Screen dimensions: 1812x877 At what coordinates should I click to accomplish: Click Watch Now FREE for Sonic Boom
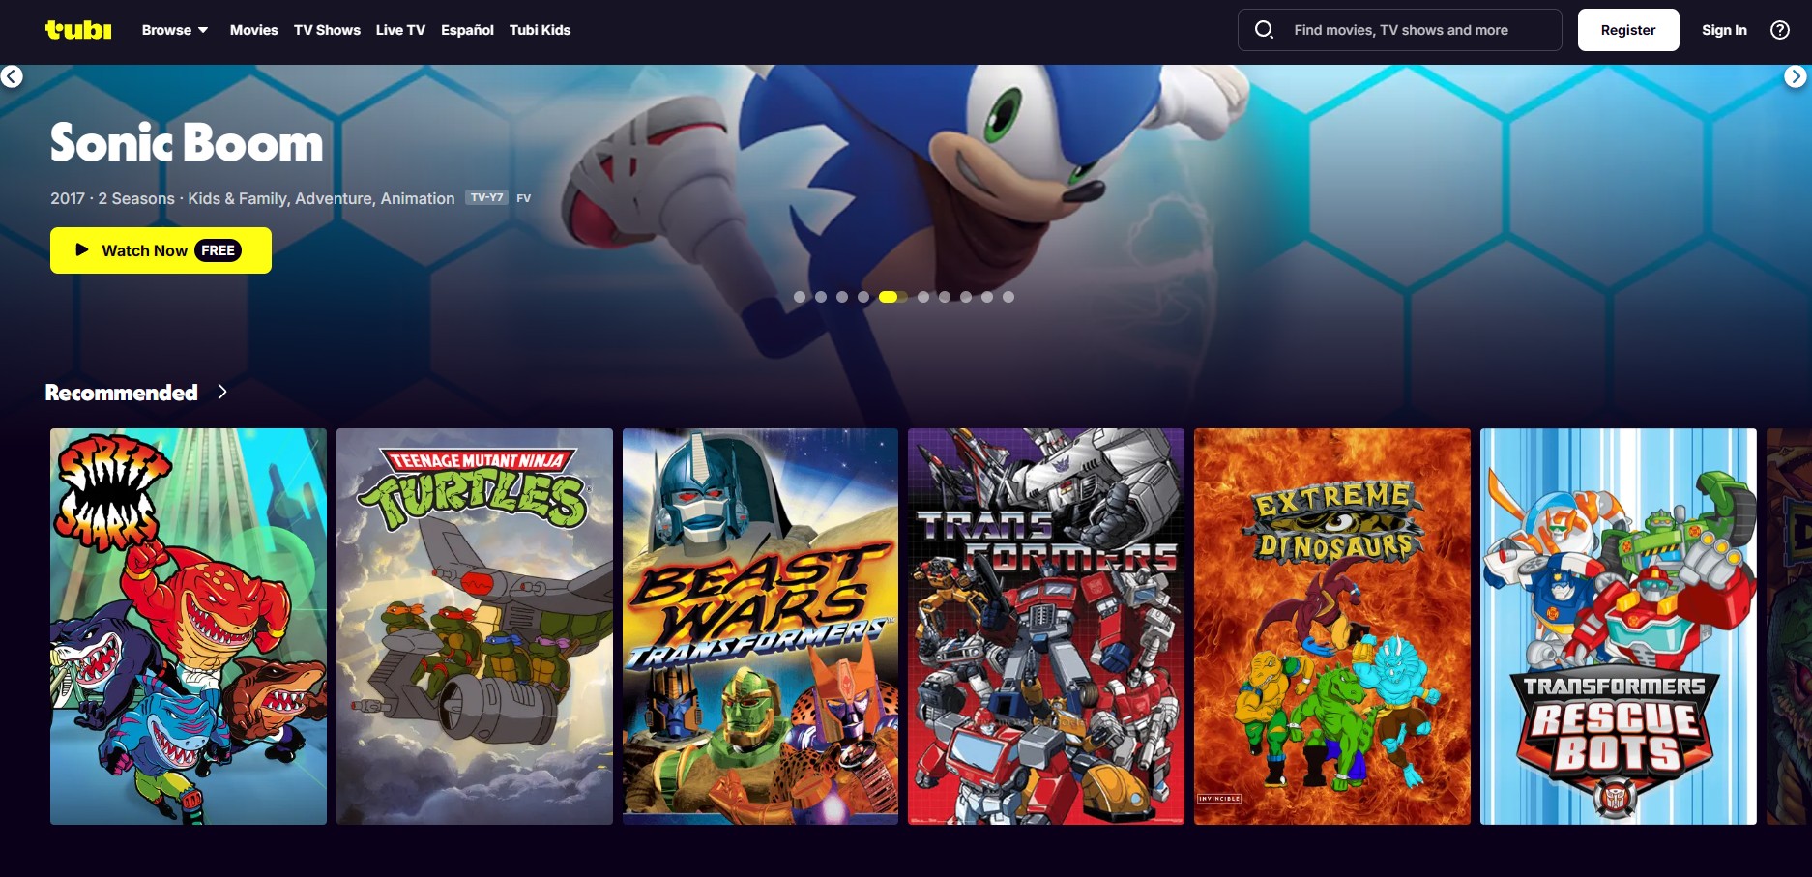(161, 250)
